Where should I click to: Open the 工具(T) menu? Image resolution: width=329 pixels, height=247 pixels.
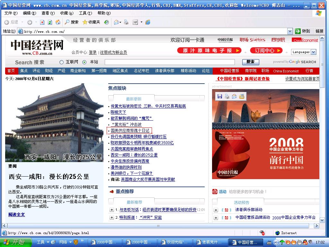pos(85,13)
